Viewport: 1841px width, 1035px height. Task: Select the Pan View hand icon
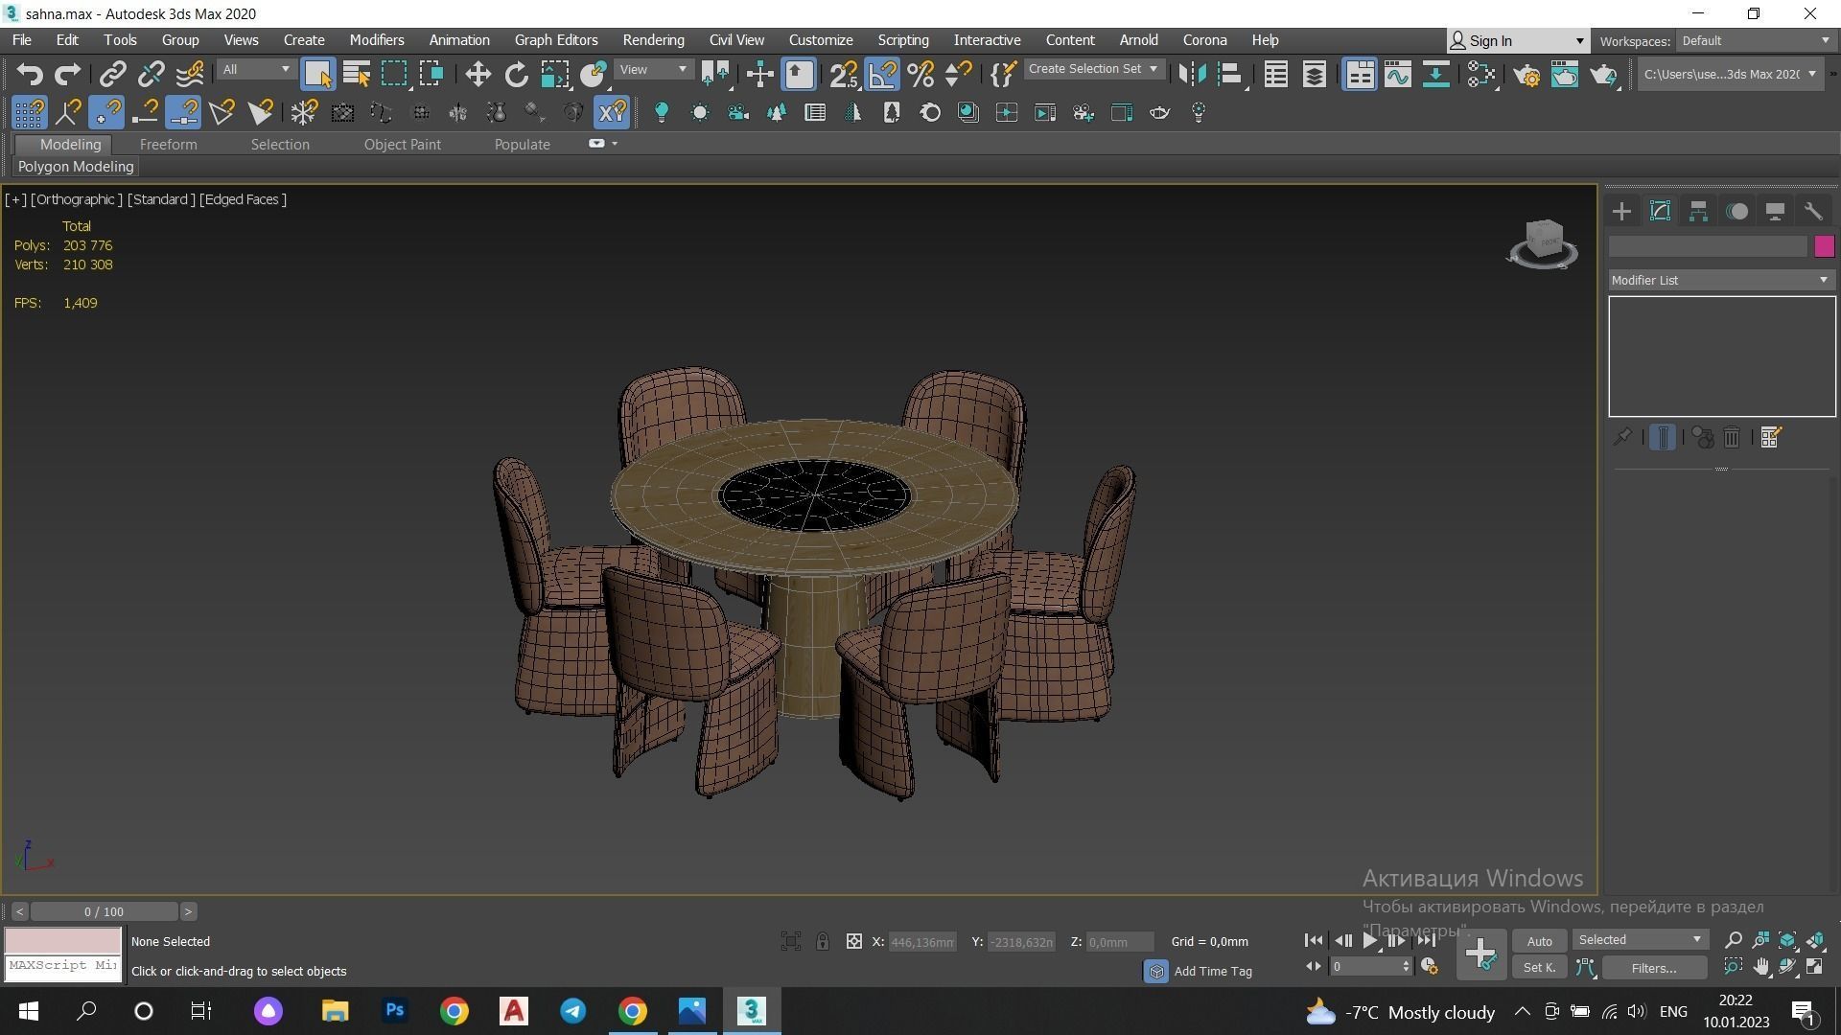(1760, 967)
